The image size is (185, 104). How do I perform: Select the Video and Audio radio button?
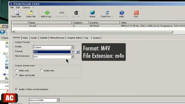[17, 75]
